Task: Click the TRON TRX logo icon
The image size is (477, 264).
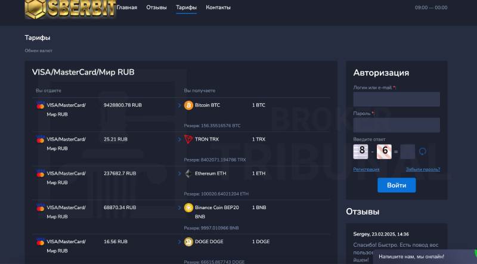Action: click(x=188, y=139)
